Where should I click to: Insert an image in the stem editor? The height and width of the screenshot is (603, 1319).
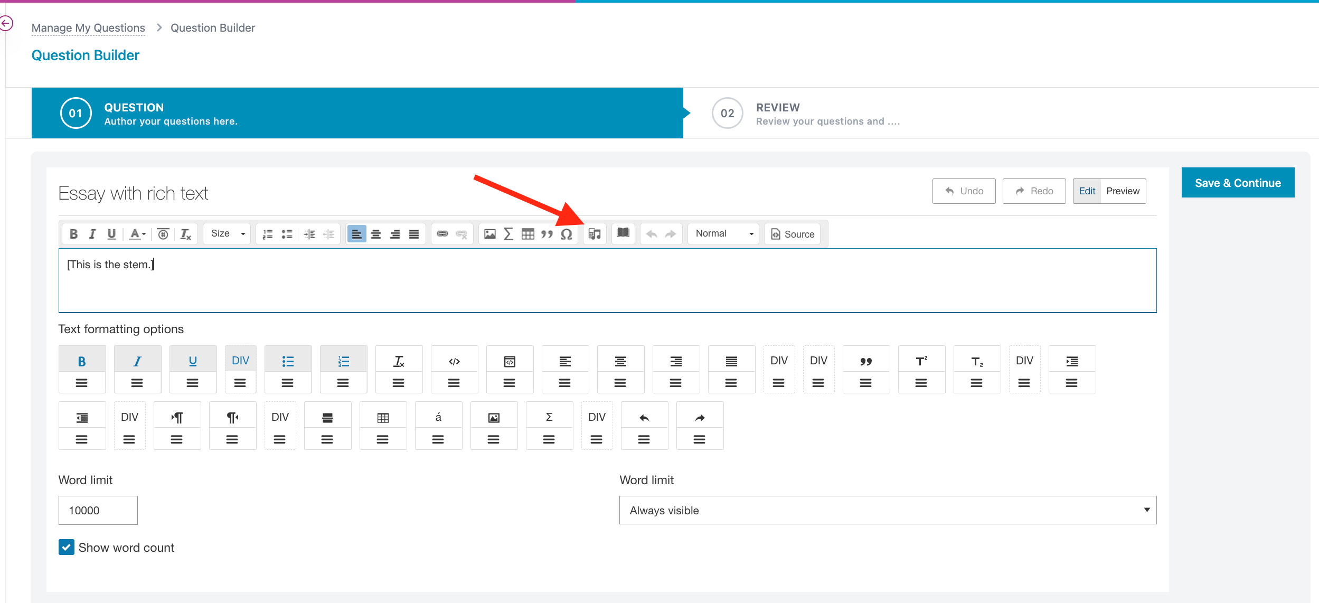coord(490,234)
